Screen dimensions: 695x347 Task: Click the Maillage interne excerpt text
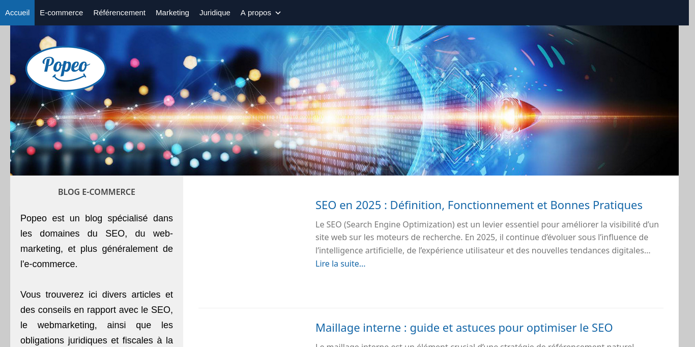pos(474,344)
